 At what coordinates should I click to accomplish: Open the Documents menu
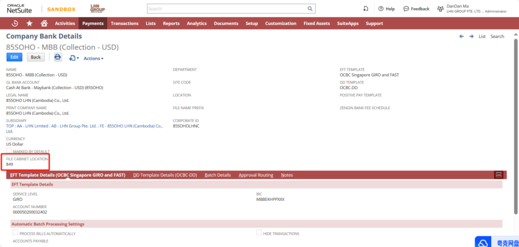tap(226, 24)
